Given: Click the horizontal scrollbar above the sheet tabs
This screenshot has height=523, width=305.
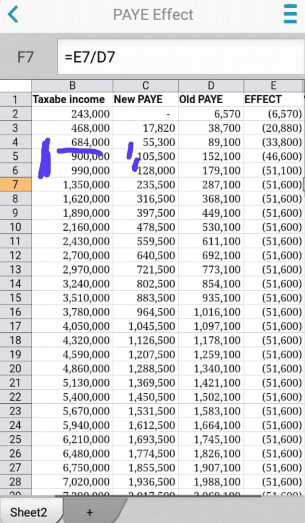Looking at the screenshot, I should tap(158, 496).
